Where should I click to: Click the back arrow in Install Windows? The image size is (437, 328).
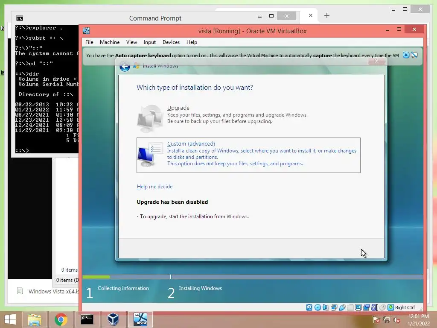pos(125,66)
